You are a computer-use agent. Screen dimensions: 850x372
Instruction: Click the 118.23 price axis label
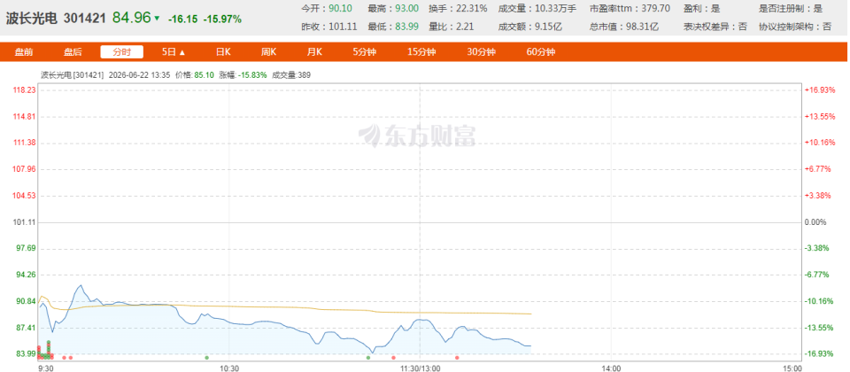click(x=25, y=90)
